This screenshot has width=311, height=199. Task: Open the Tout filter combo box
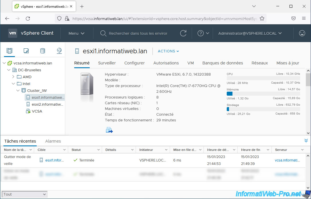point(25,194)
